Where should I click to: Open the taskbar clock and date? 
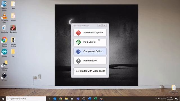pos(170,98)
